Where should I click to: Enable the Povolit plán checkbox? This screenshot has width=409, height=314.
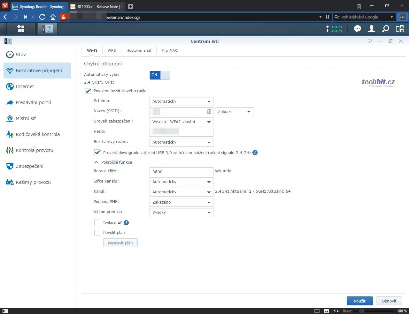point(97,233)
